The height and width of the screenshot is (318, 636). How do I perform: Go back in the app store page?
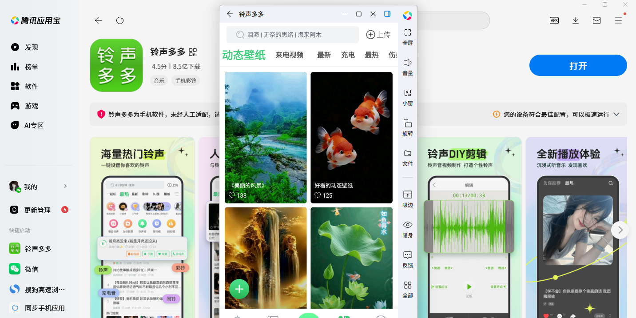pyautogui.click(x=99, y=20)
